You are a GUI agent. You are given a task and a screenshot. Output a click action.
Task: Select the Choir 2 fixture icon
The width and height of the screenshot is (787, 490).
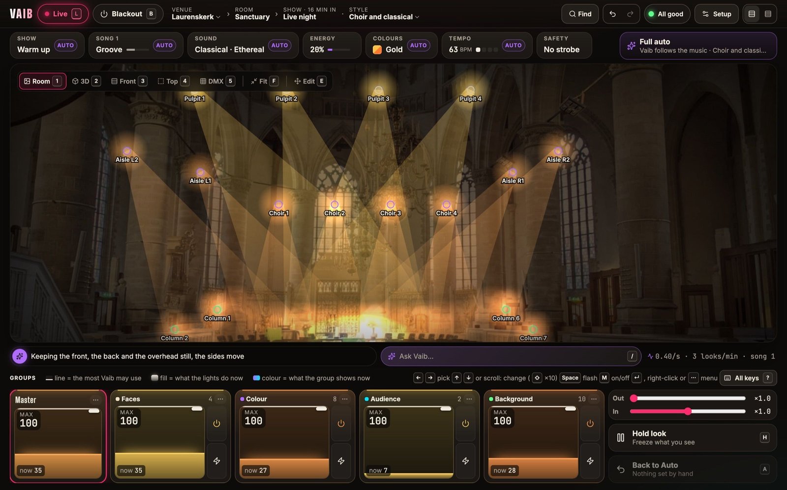tap(334, 204)
